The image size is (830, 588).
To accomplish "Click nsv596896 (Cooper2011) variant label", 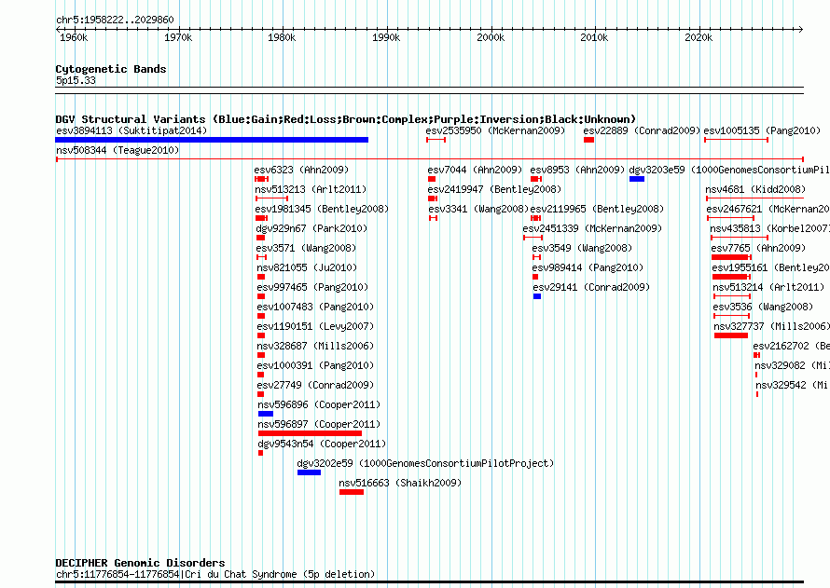I will pyautogui.click(x=319, y=404).
